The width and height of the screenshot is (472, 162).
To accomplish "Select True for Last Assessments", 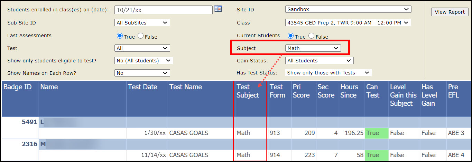I will 120,36.
